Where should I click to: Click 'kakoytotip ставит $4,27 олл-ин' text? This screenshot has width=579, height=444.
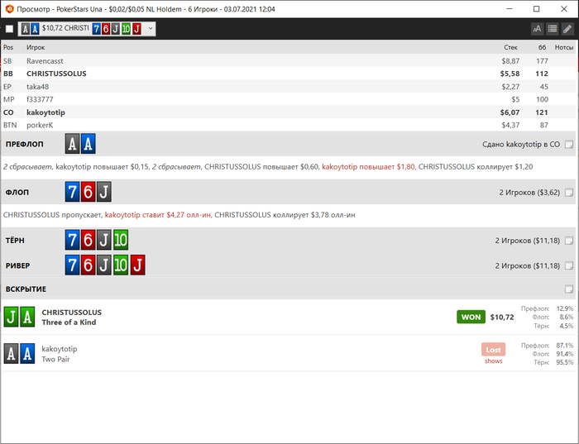tap(158, 215)
